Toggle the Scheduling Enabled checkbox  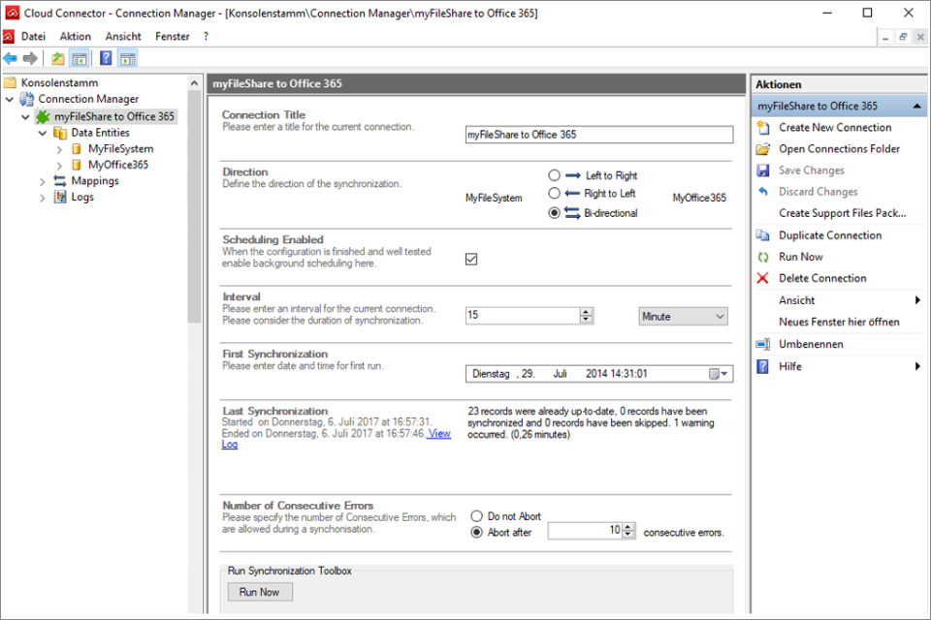pyautogui.click(x=471, y=259)
